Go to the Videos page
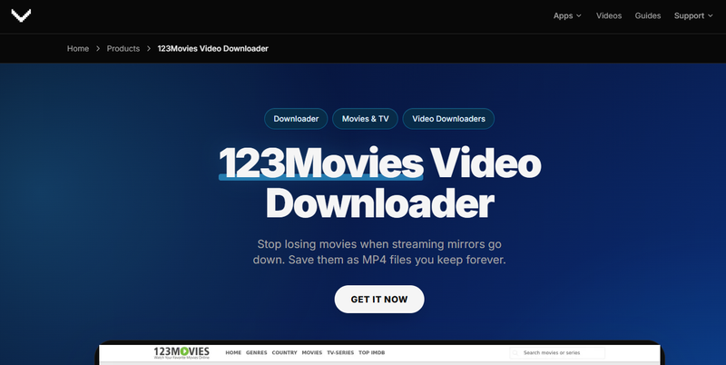 (609, 15)
